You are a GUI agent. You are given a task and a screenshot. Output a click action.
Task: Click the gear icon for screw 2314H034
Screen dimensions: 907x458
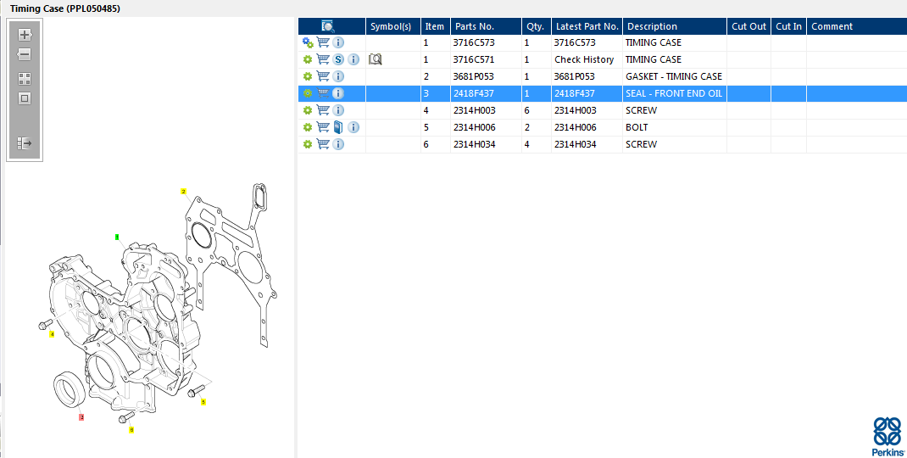pos(308,144)
